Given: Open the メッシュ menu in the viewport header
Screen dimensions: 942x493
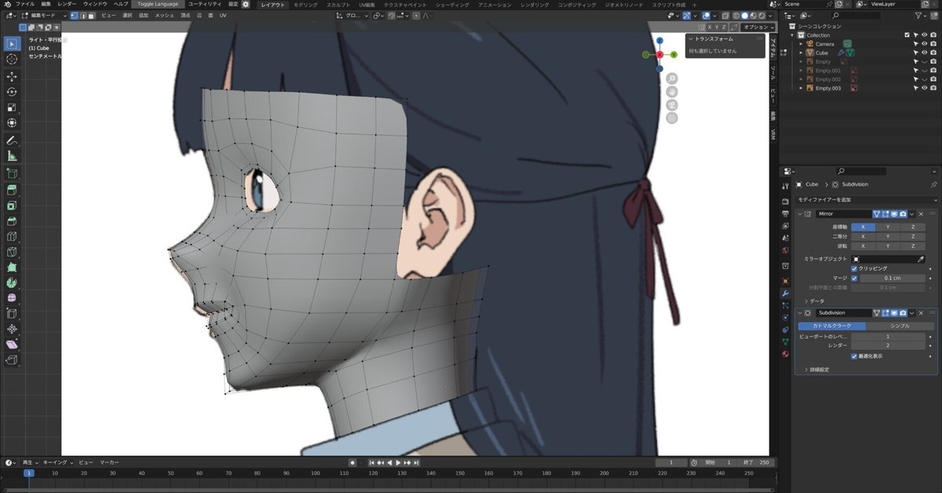Looking at the screenshot, I should (x=164, y=15).
